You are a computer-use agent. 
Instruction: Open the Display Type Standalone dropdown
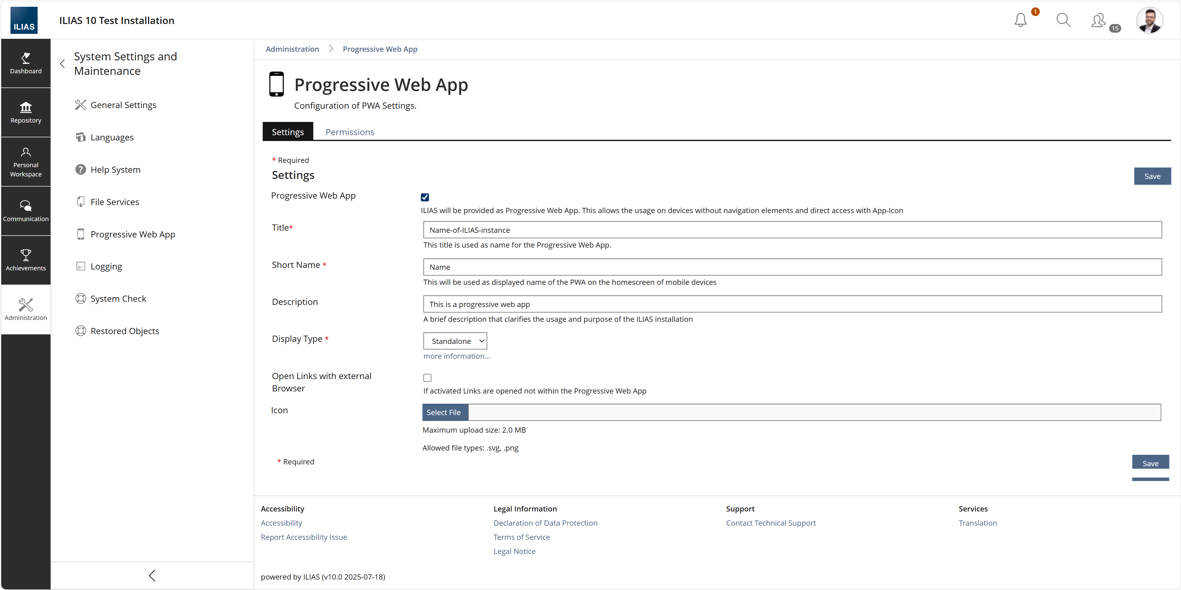tap(455, 341)
